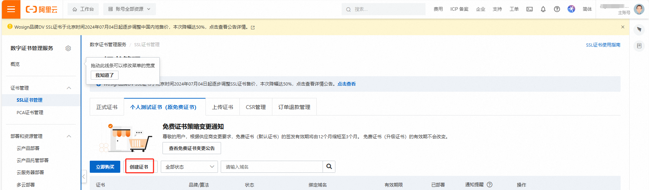
Task: Collapse the 部署和资源管理 sidebar section
Action: click(69, 136)
